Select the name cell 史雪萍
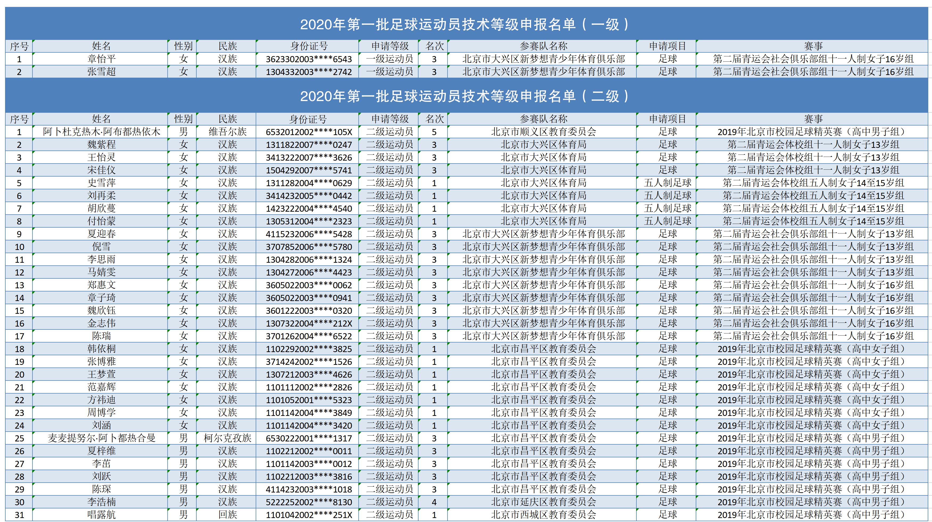This screenshot has width=932, height=522. [101, 183]
